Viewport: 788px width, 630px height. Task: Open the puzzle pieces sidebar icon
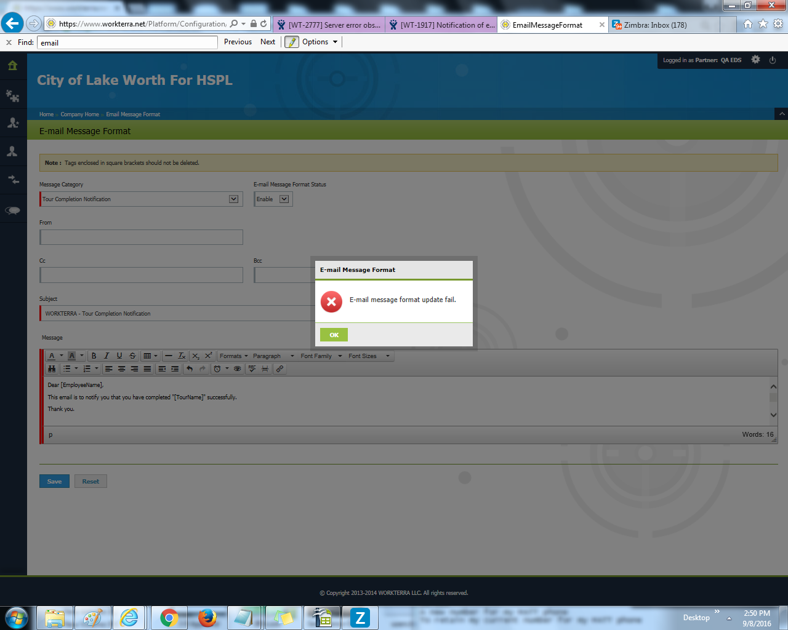12,95
